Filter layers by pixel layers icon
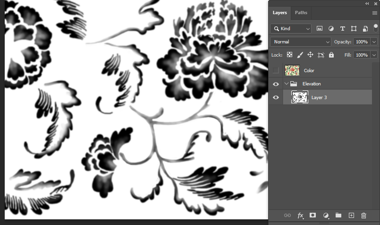 coord(320,29)
